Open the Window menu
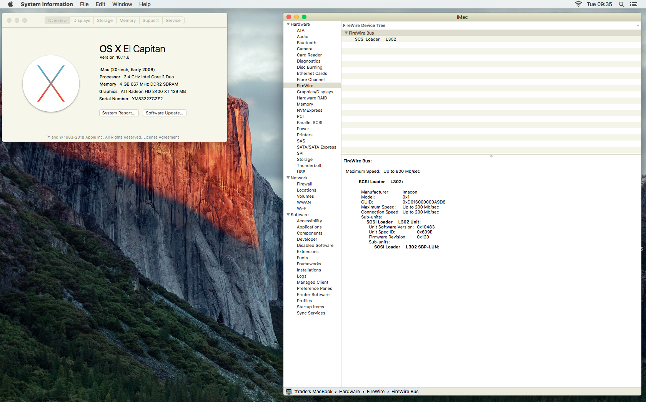Viewport: 646px width, 402px height. (x=122, y=4)
